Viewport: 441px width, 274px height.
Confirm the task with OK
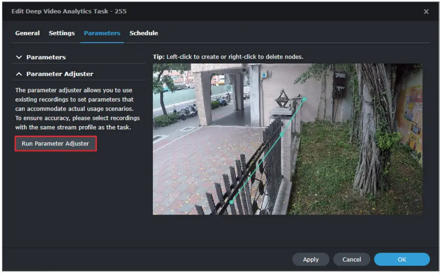pos(401,259)
